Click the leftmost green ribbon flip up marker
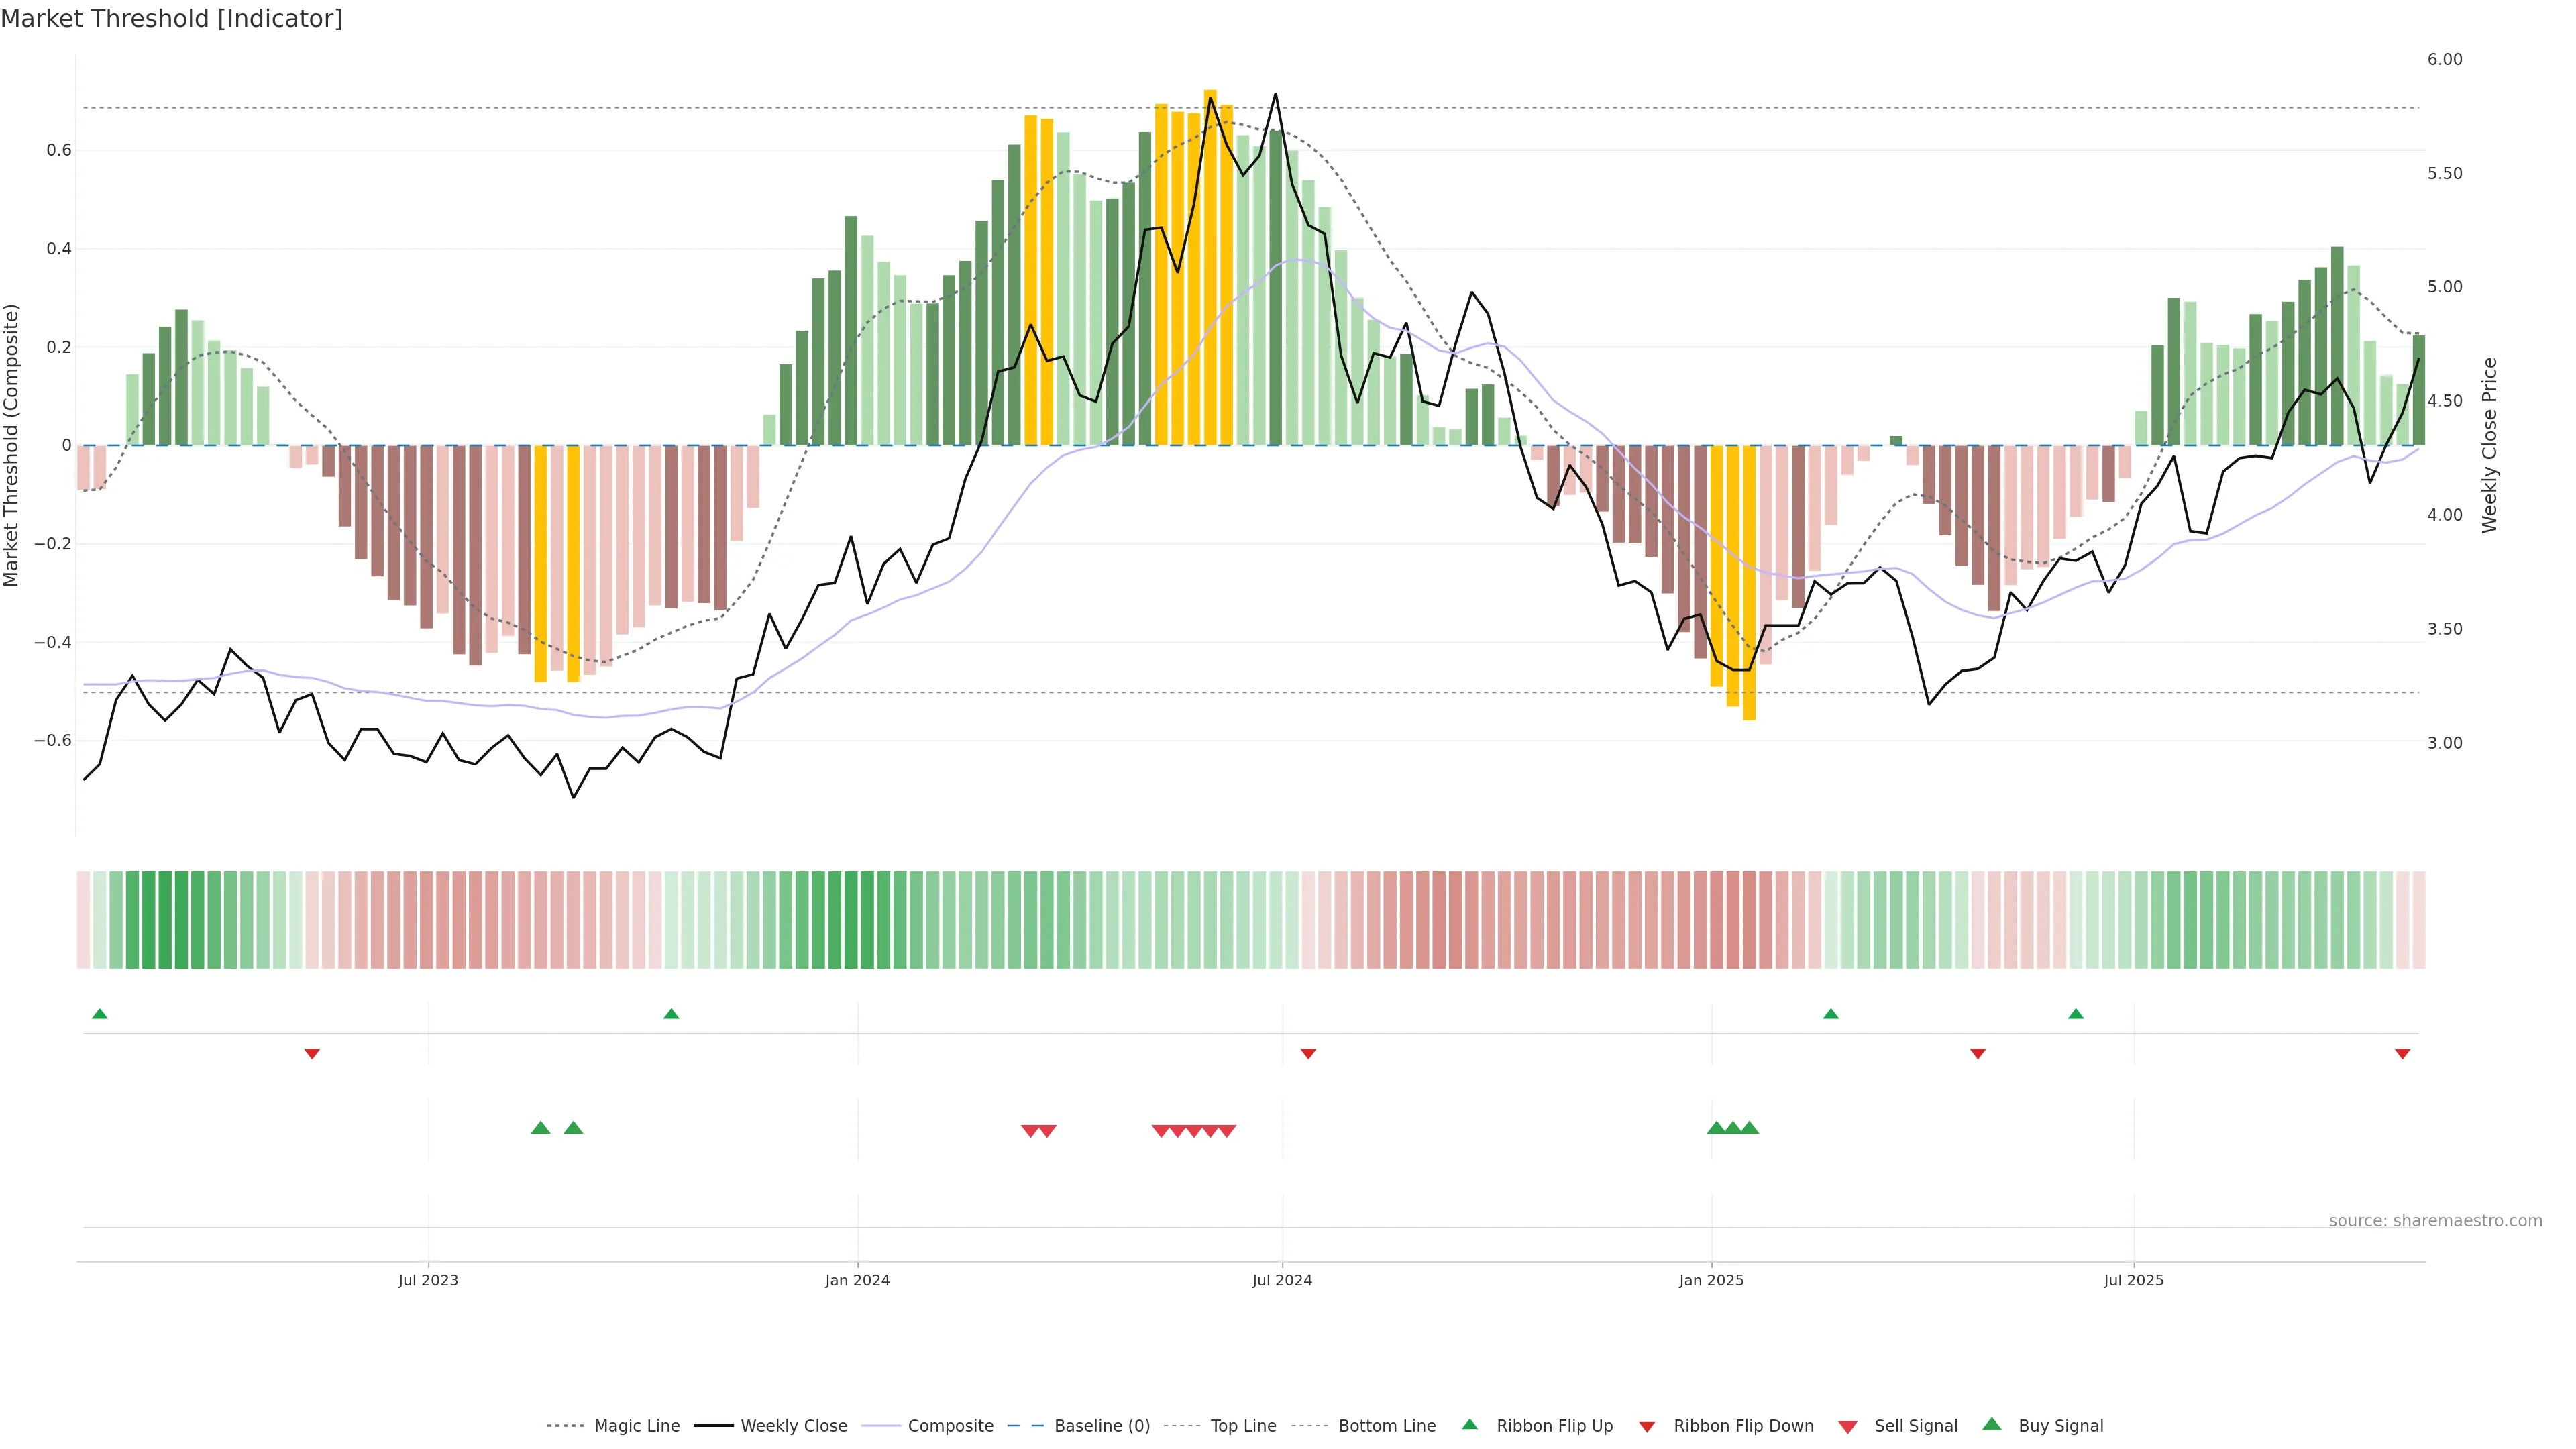 [x=99, y=1014]
